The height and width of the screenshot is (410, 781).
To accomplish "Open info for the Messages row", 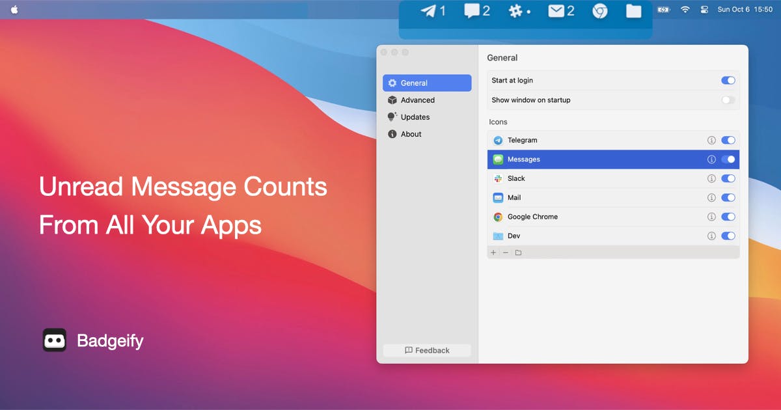I will [711, 159].
